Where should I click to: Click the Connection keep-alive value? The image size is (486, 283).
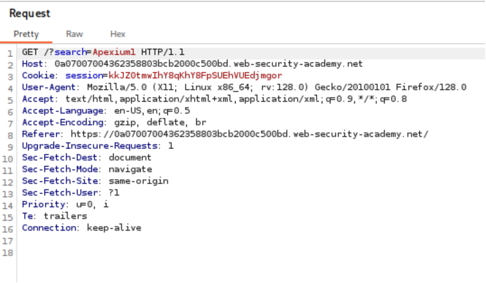coord(114,228)
